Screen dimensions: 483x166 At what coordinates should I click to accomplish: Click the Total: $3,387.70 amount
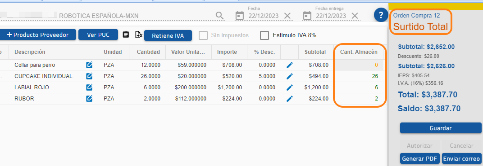pyautogui.click(x=428, y=95)
